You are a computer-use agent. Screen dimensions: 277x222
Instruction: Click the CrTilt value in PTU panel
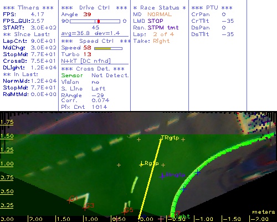tap(228, 21)
